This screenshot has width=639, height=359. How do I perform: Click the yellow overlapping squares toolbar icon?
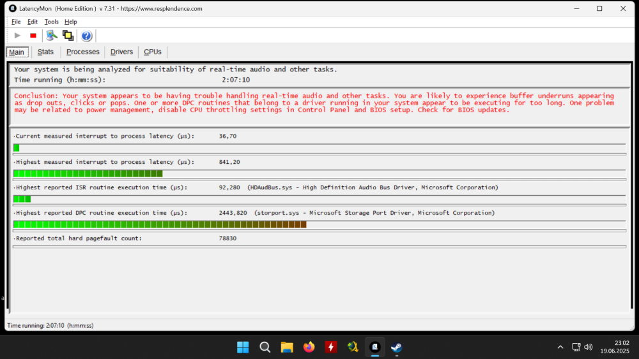coord(68,36)
